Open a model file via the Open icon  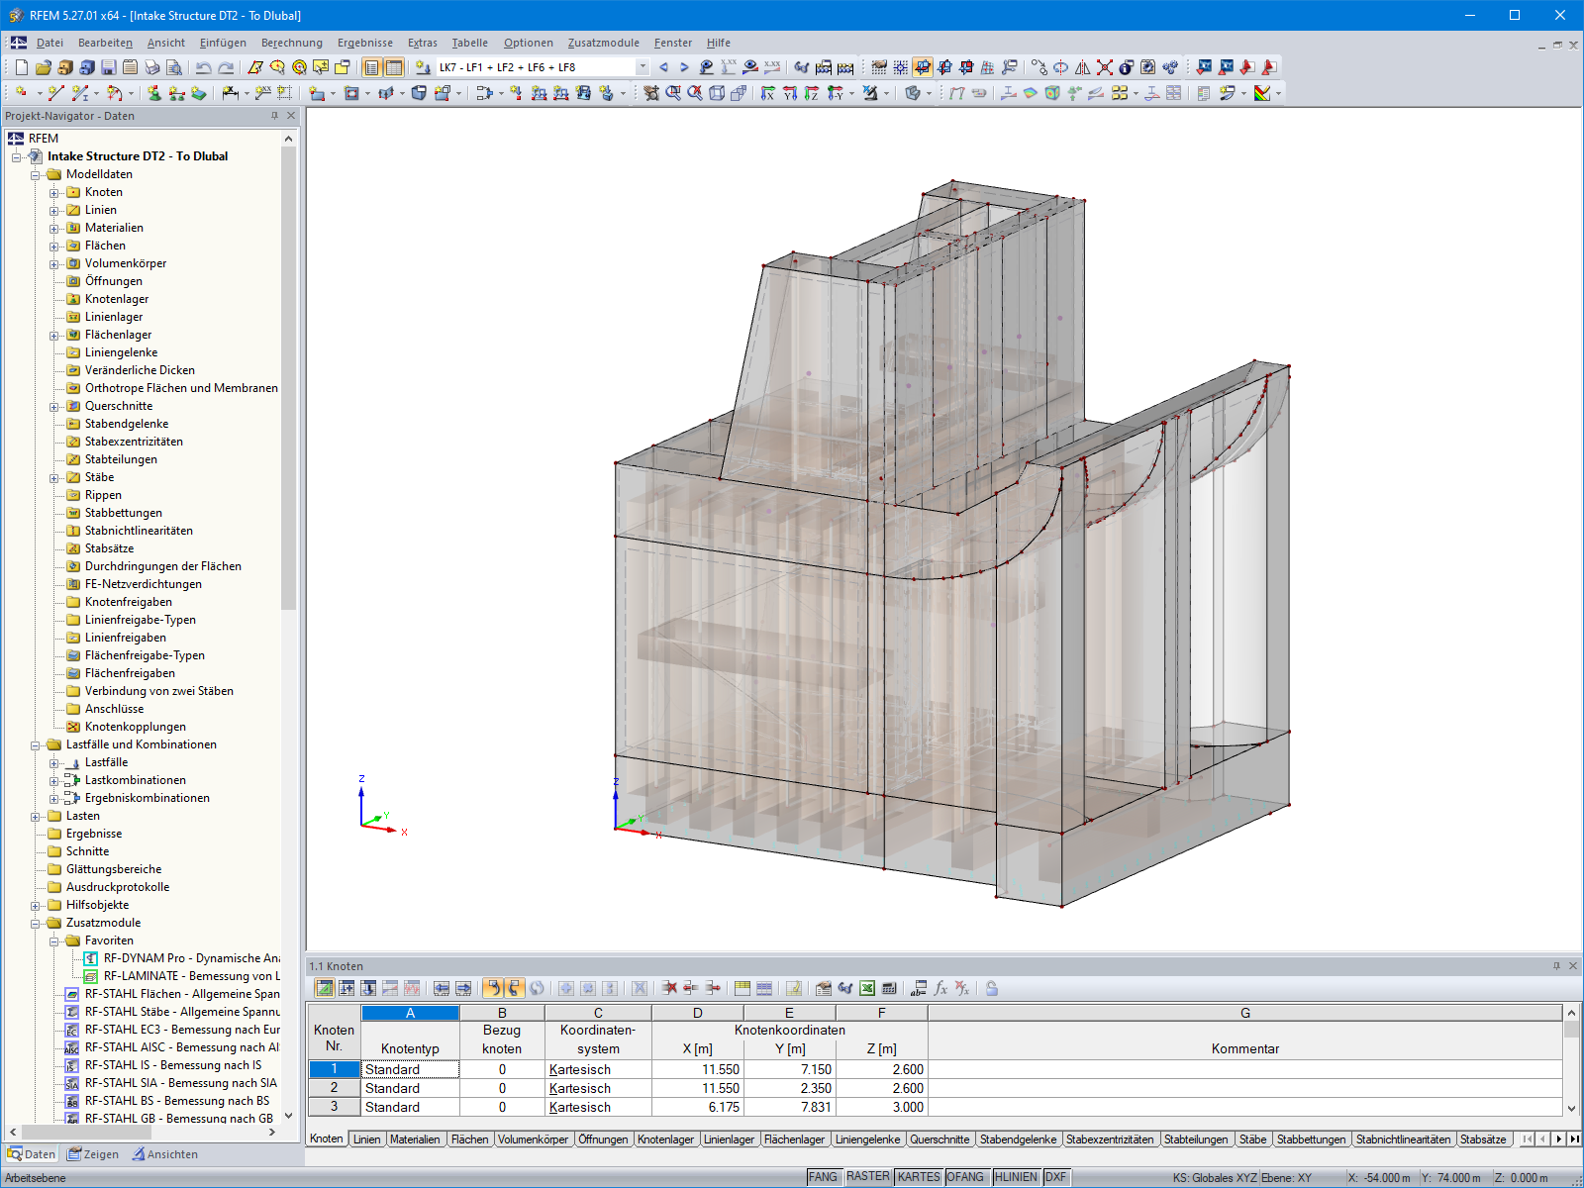pos(43,66)
